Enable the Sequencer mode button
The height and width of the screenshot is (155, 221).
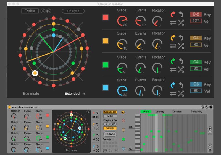pyautogui.click(x=110, y=112)
